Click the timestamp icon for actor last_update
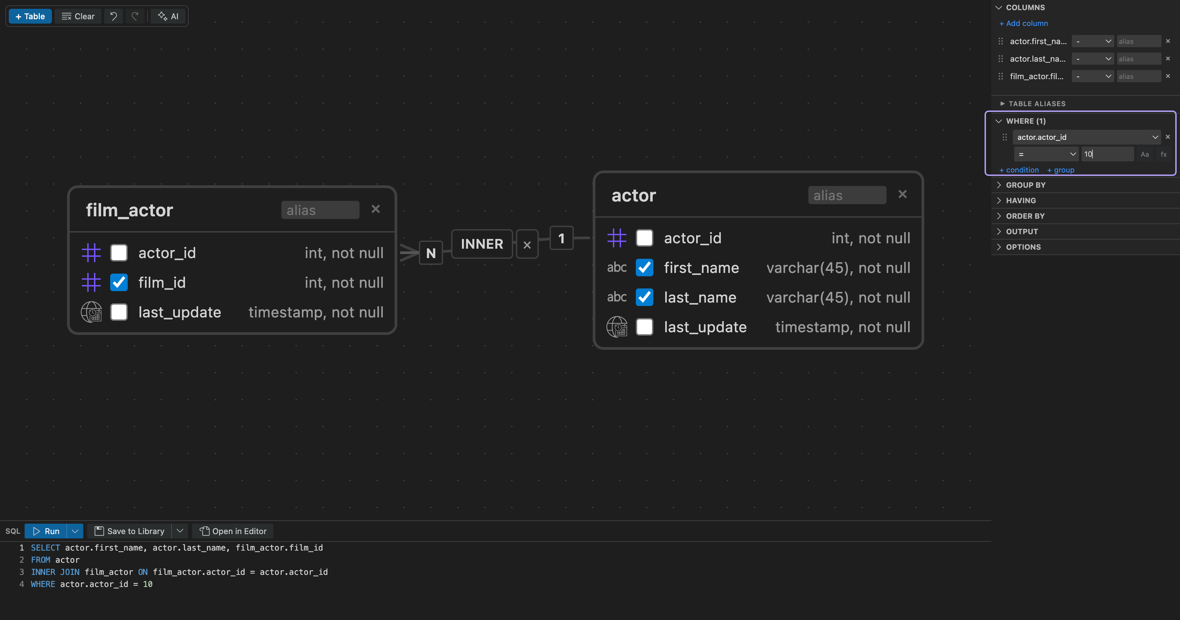Image resolution: width=1180 pixels, height=620 pixels. [x=617, y=327]
